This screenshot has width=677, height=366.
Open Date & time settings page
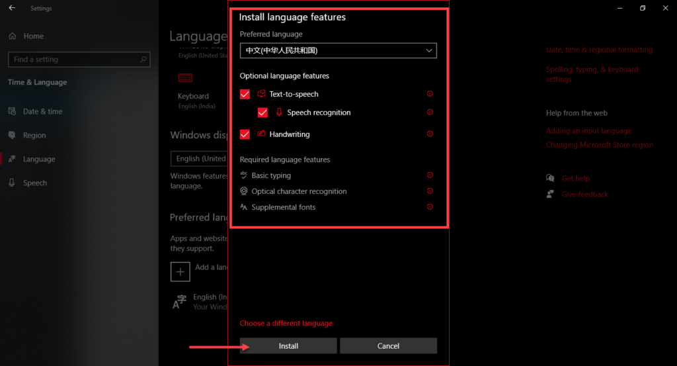(43, 111)
